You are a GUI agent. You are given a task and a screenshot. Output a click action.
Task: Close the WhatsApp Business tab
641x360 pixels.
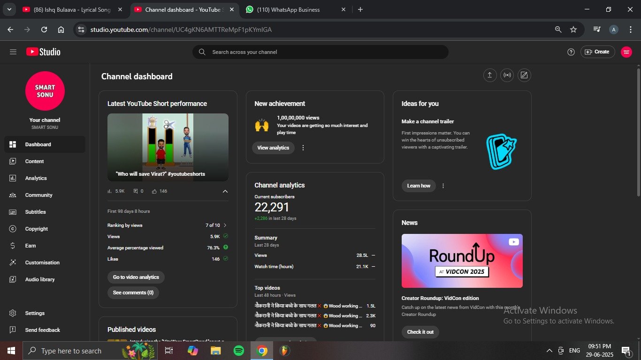tap(343, 9)
